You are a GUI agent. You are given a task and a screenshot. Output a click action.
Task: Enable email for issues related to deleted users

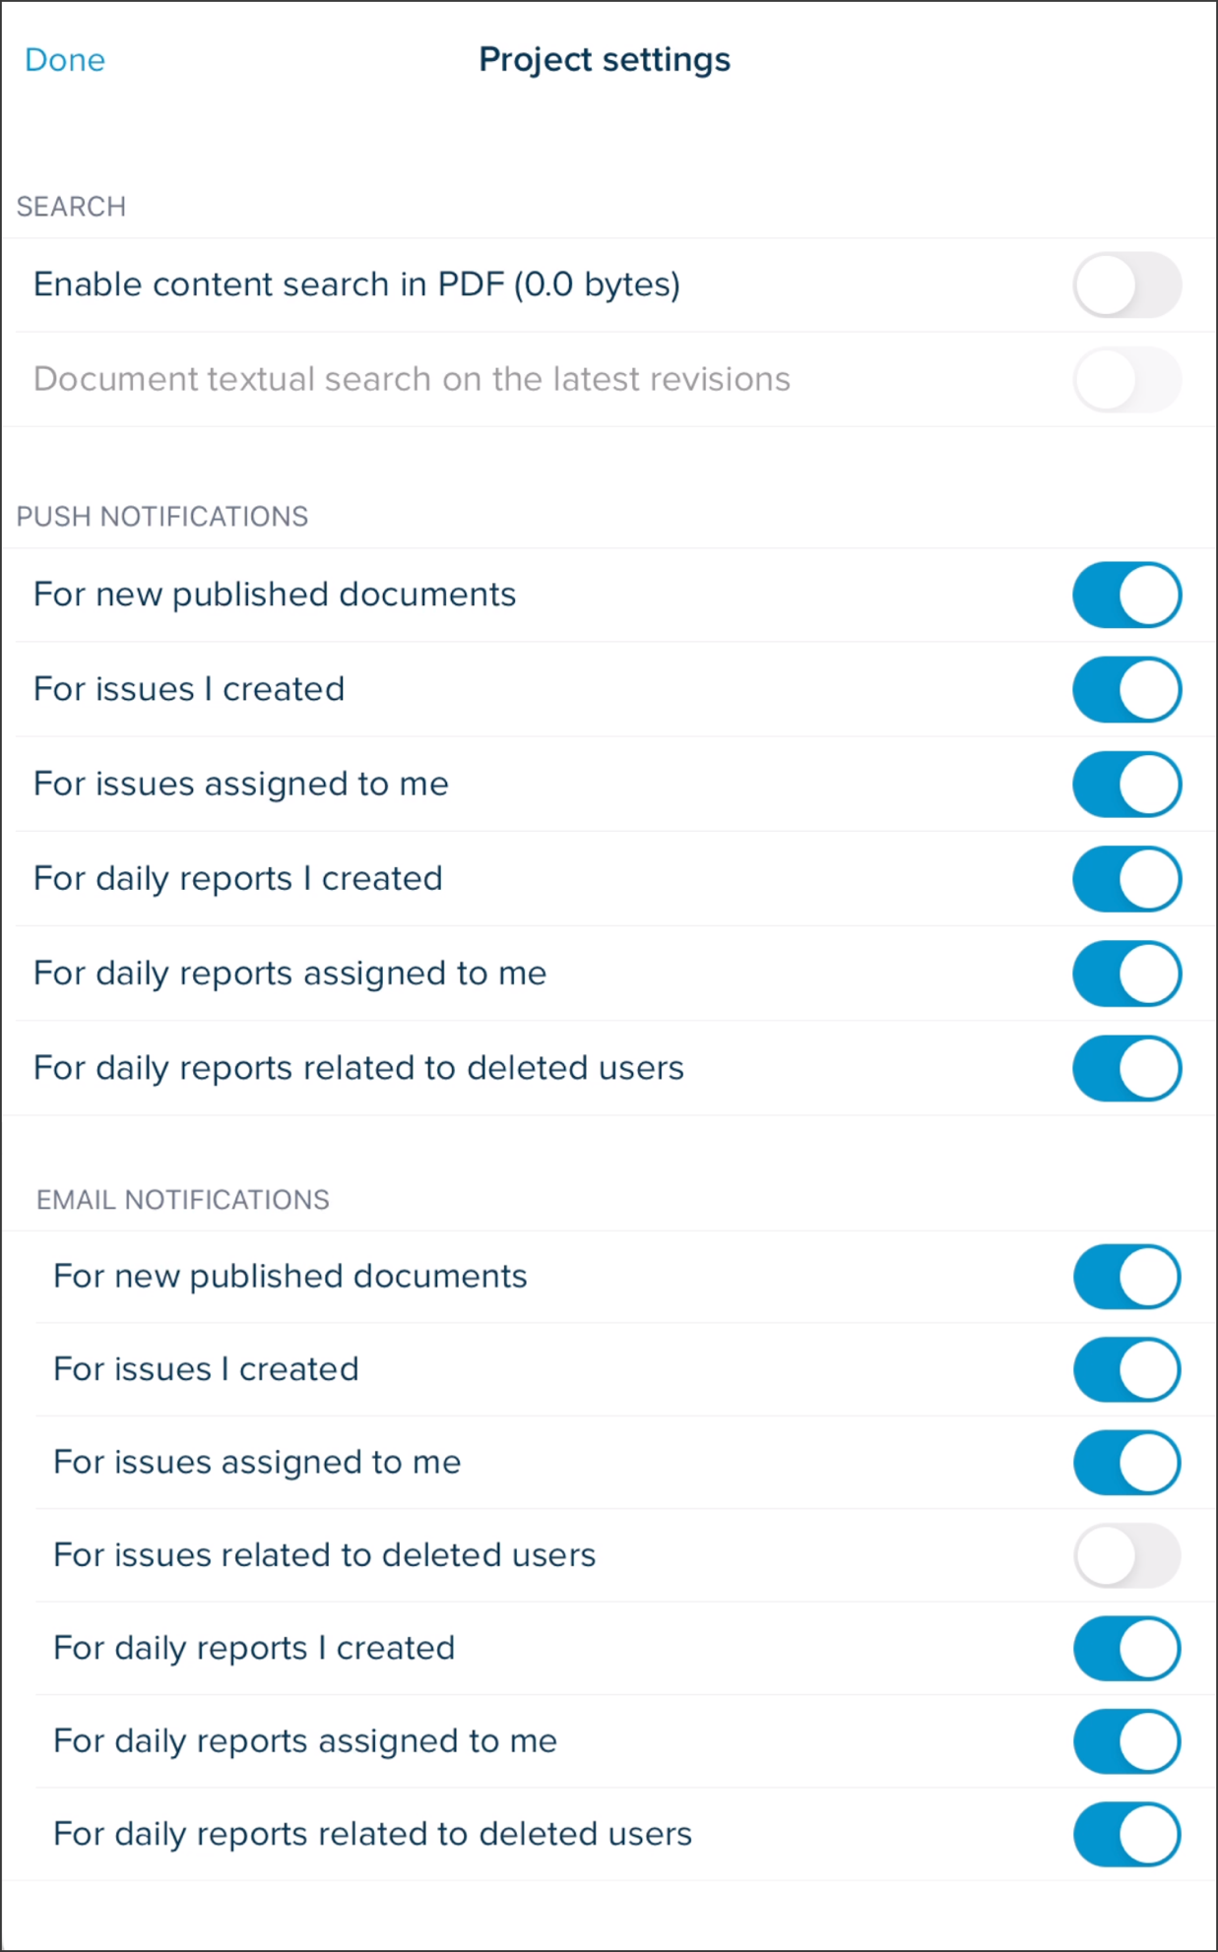(1127, 1555)
